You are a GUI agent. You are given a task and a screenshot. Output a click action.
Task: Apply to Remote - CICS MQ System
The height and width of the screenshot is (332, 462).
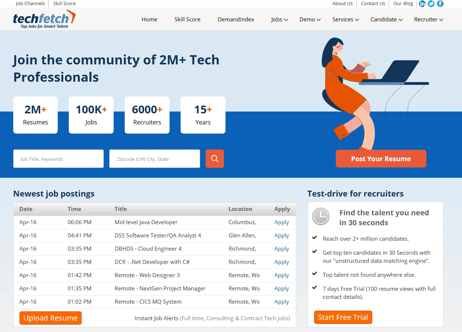click(x=282, y=302)
